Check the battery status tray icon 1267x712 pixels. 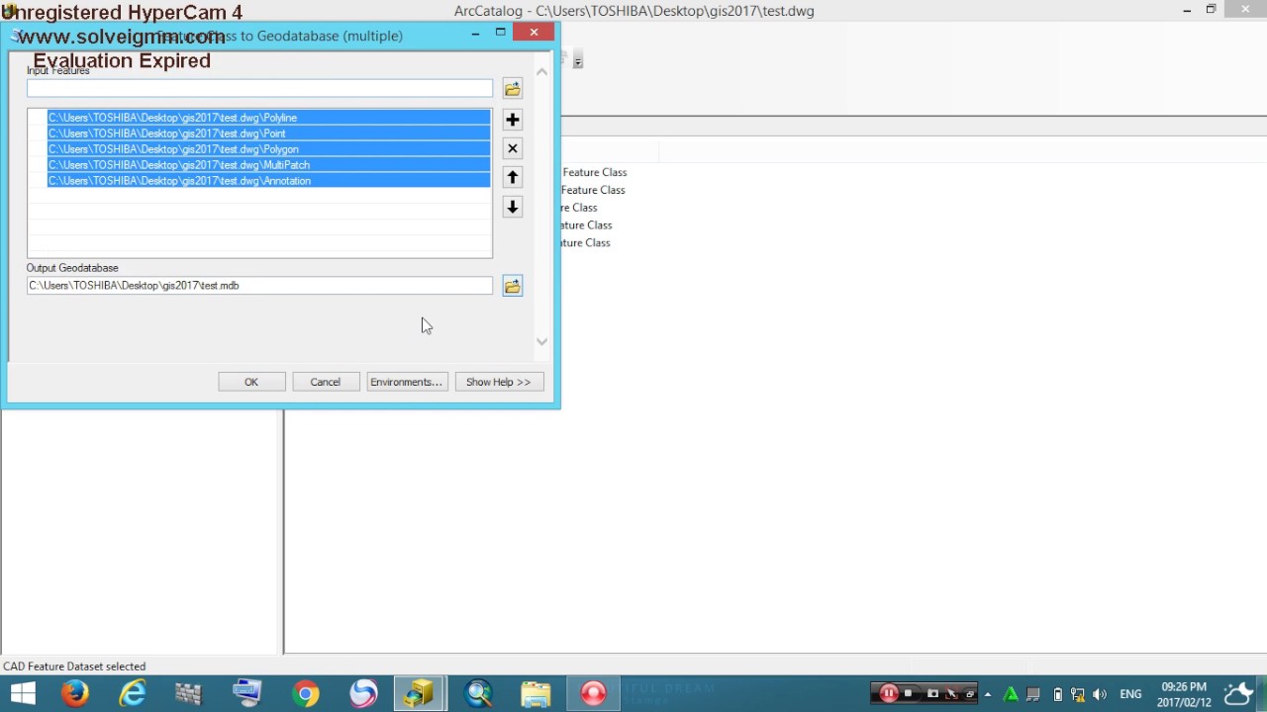1057,694
